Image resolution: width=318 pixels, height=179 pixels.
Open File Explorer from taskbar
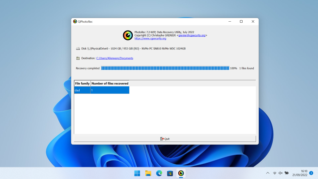(148, 173)
